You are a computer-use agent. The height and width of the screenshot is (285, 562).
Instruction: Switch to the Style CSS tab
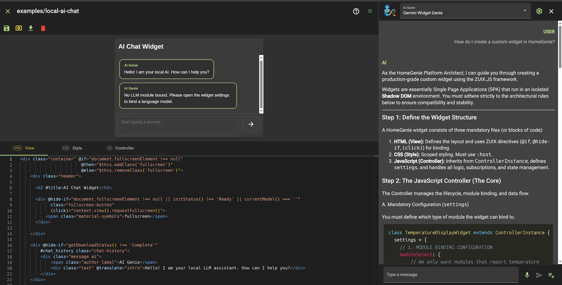click(x=72, y=148)
